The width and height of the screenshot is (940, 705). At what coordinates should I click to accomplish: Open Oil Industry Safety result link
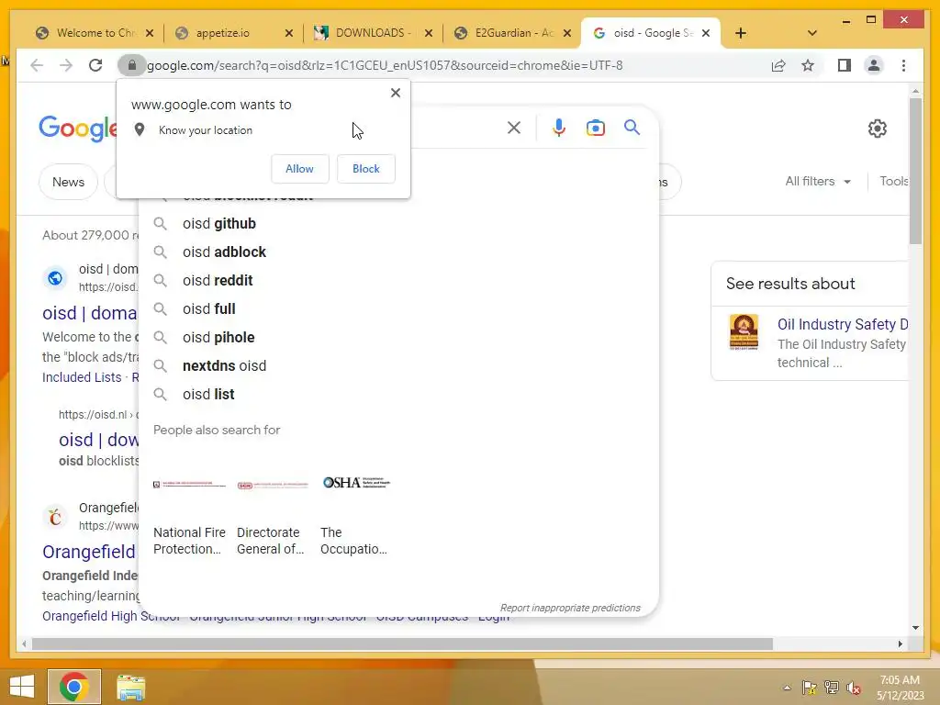843,324
